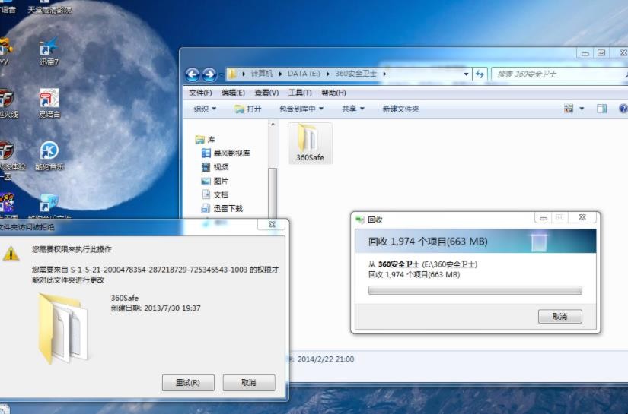
Task: Open the view options dropdown arrow
Action: (582, 109)
